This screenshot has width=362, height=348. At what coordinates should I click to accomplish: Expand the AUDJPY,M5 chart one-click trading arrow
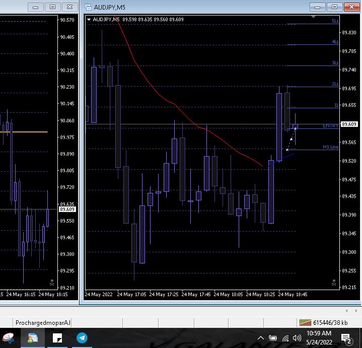click(x=89, y=19)
